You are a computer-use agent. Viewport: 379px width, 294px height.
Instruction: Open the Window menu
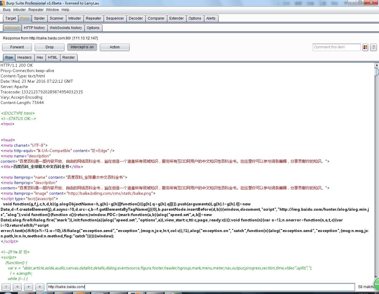coord(52,10)
